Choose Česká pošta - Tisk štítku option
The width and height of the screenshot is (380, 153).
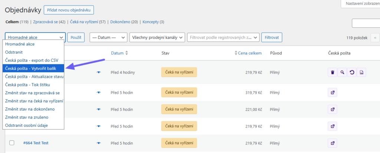(x=33, y=85)
